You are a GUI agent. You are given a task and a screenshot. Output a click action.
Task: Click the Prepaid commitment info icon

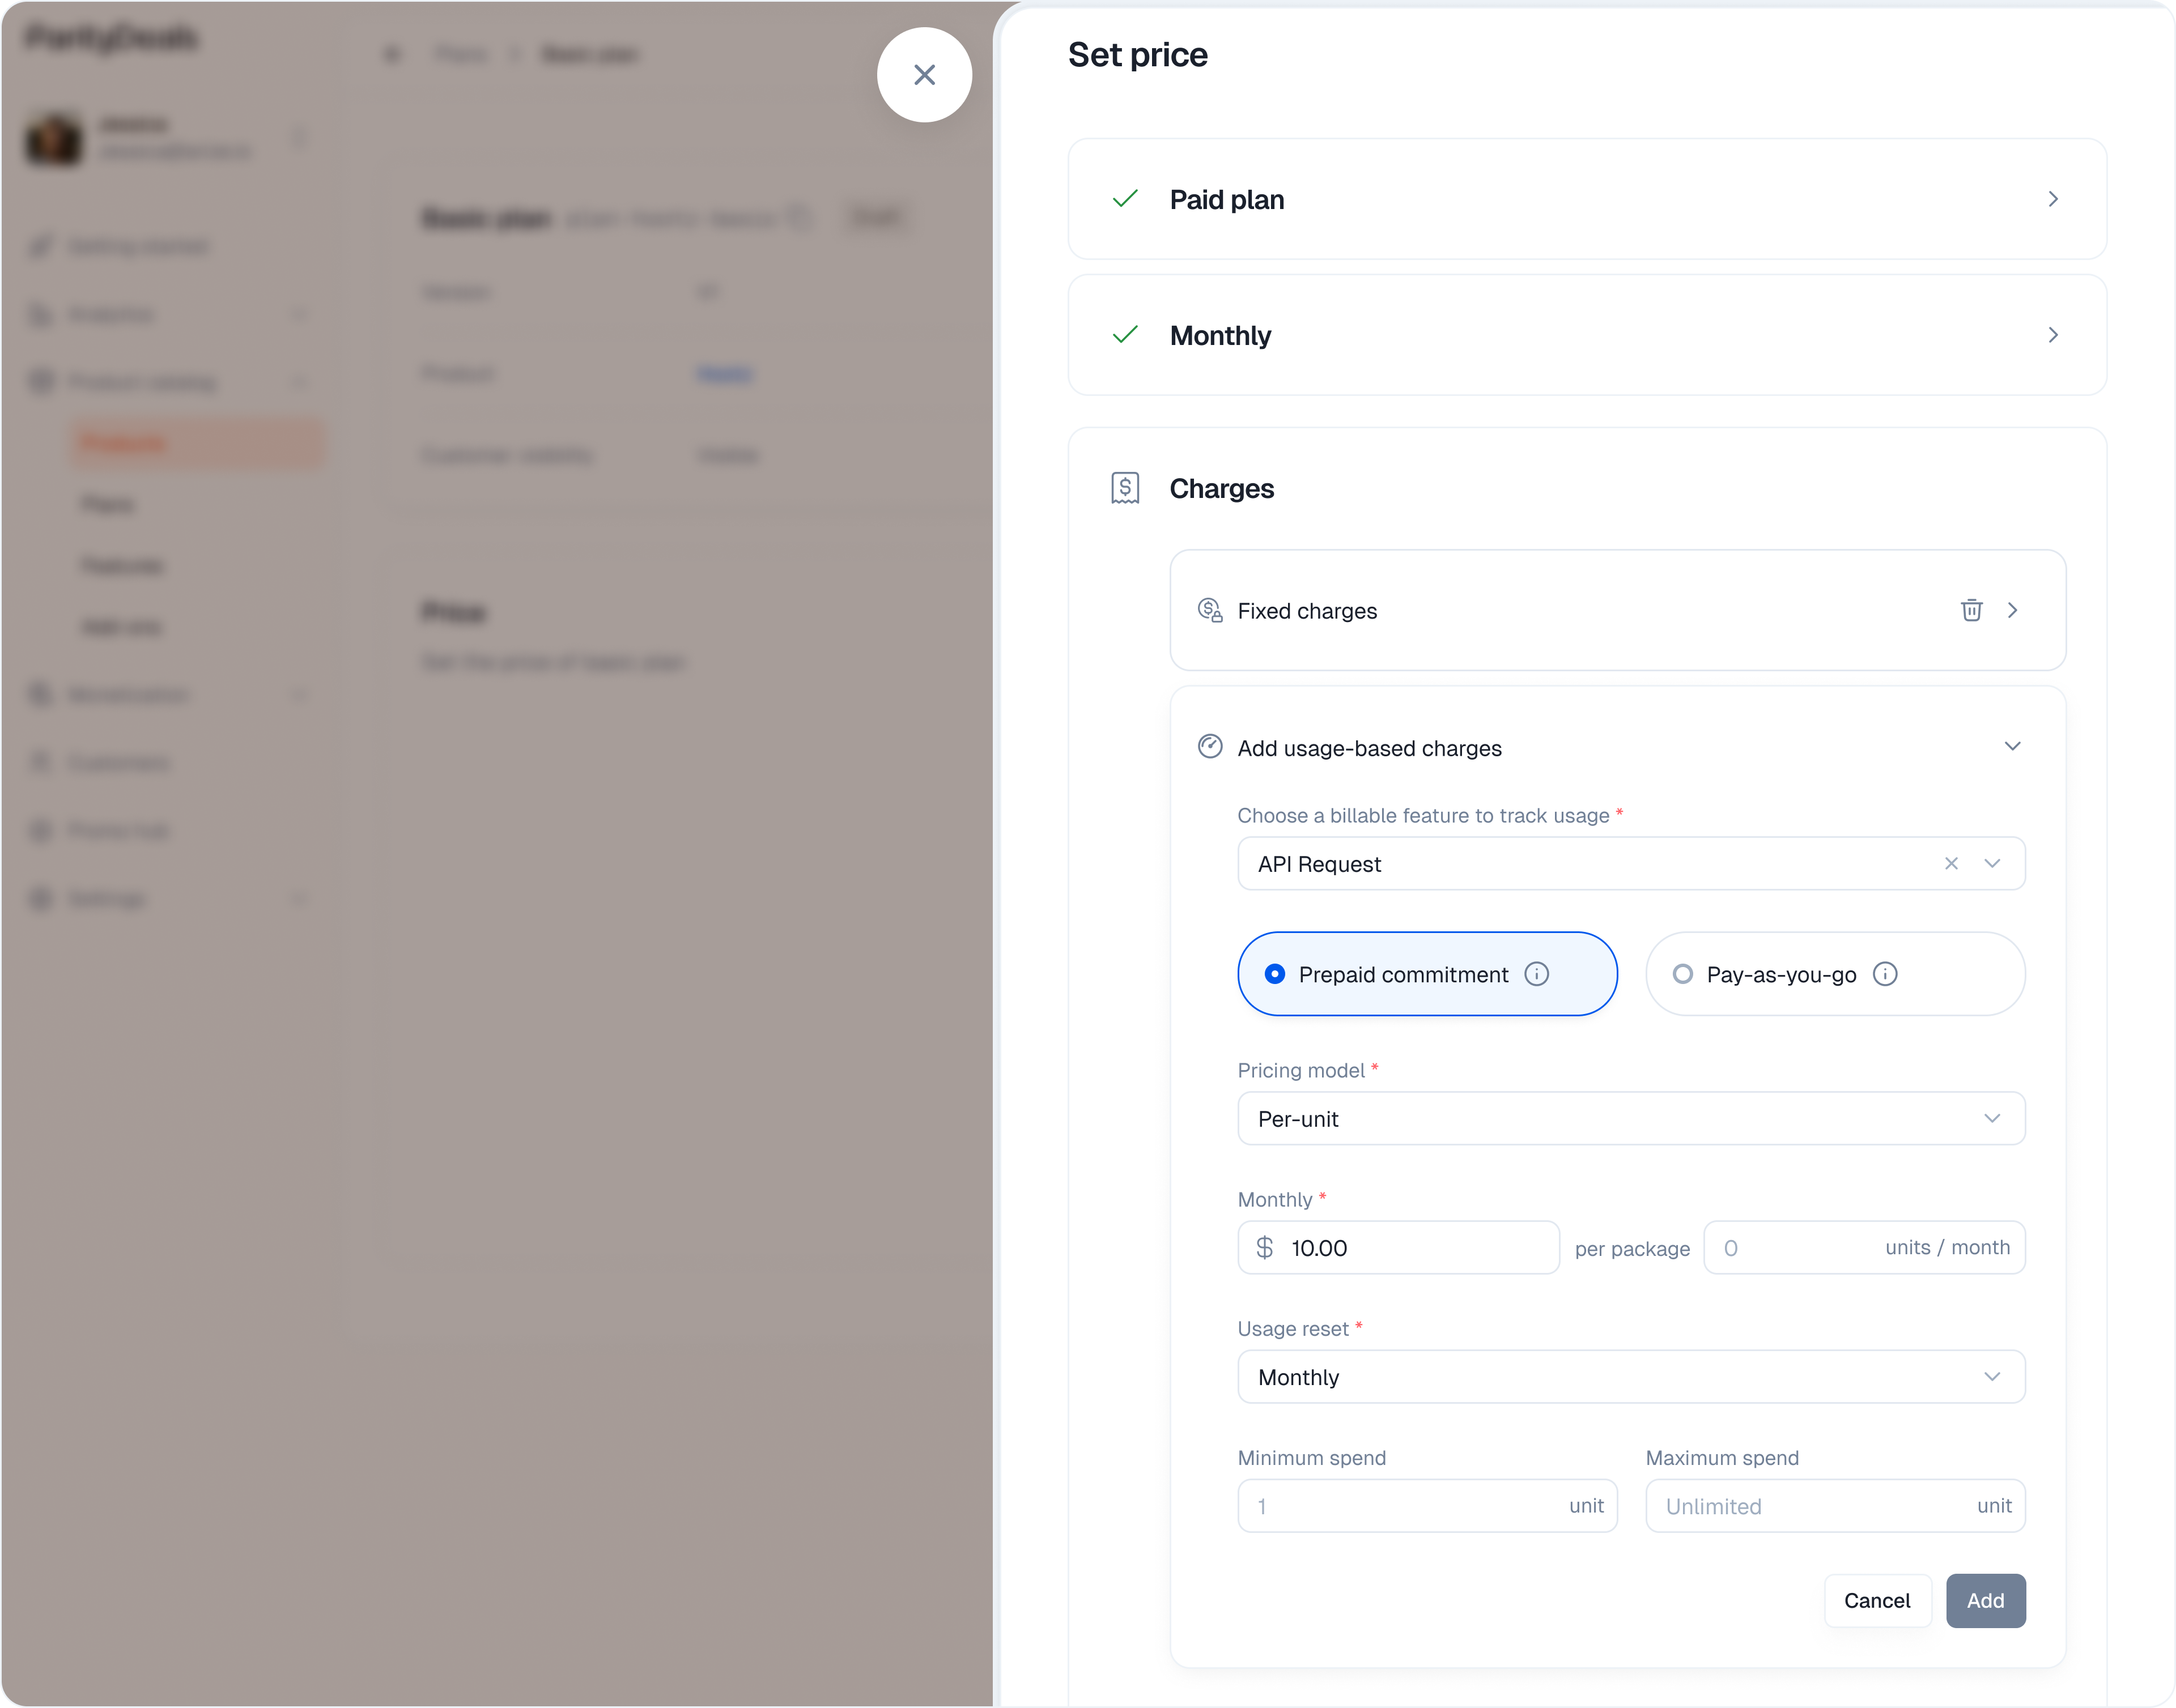coord(1537,974)
